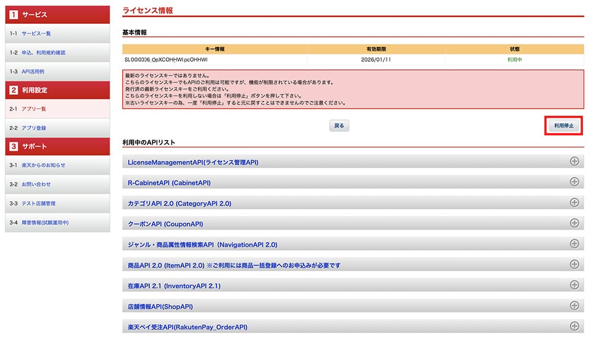
Task: Click the 戻る button
Action: click(x=339, y=126)
